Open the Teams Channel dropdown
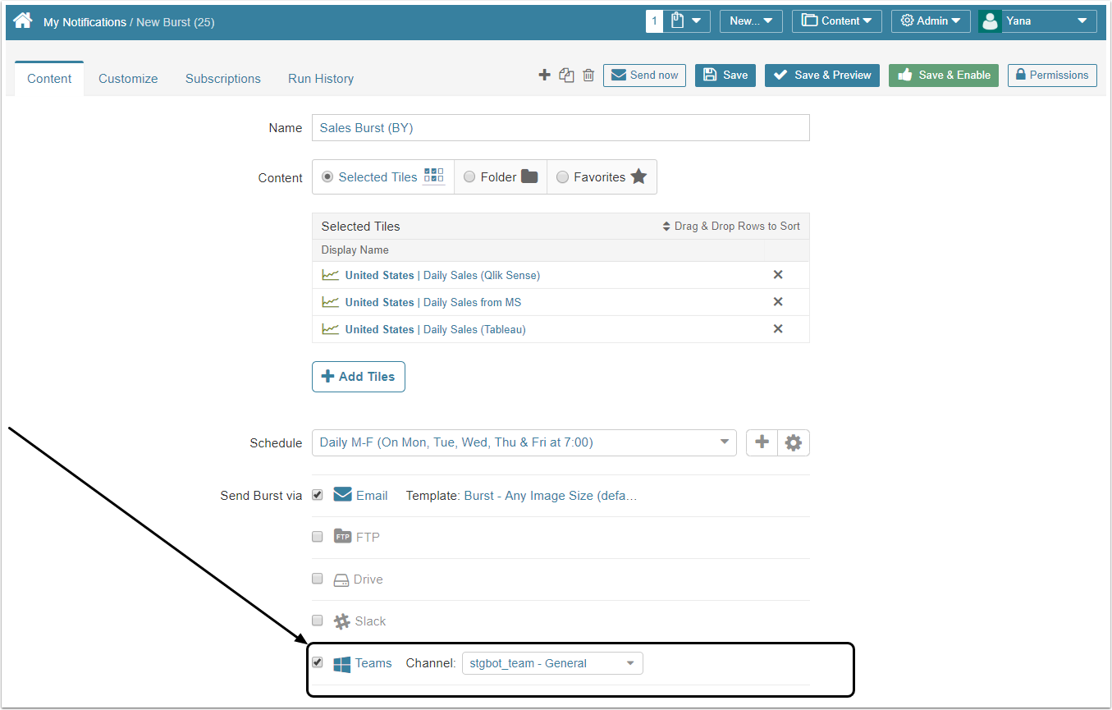The height and width of the screenshot is (710, 1112). [552, 663]
